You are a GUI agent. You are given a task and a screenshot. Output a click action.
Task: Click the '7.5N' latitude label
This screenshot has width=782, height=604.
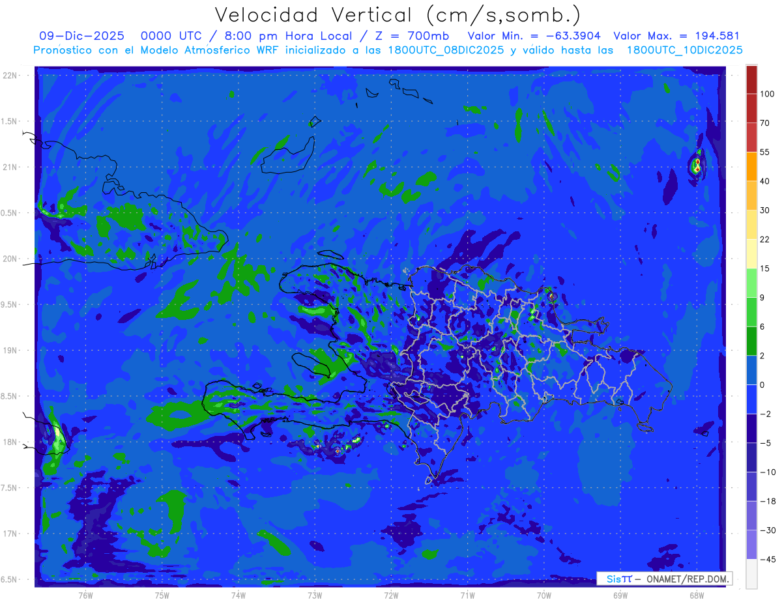coord(10,487)
